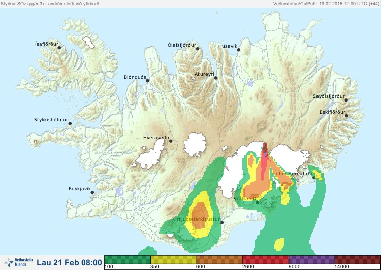Image resolution: width=381 pixels, height=270 pixels.
Task: Click the Hveravellir marker dot
Action: 171,141
